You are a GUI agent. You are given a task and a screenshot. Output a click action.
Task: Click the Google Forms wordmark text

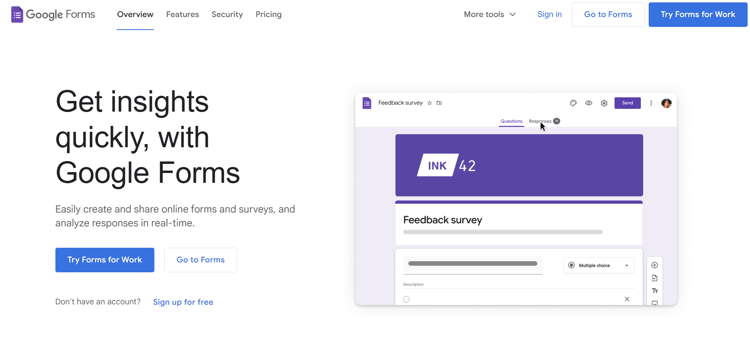[61, 15]
